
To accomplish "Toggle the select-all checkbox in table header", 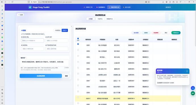I will [x=78, y=38].
